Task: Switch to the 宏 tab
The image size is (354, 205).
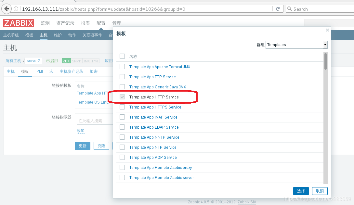Action: click(x=51, y=71)
